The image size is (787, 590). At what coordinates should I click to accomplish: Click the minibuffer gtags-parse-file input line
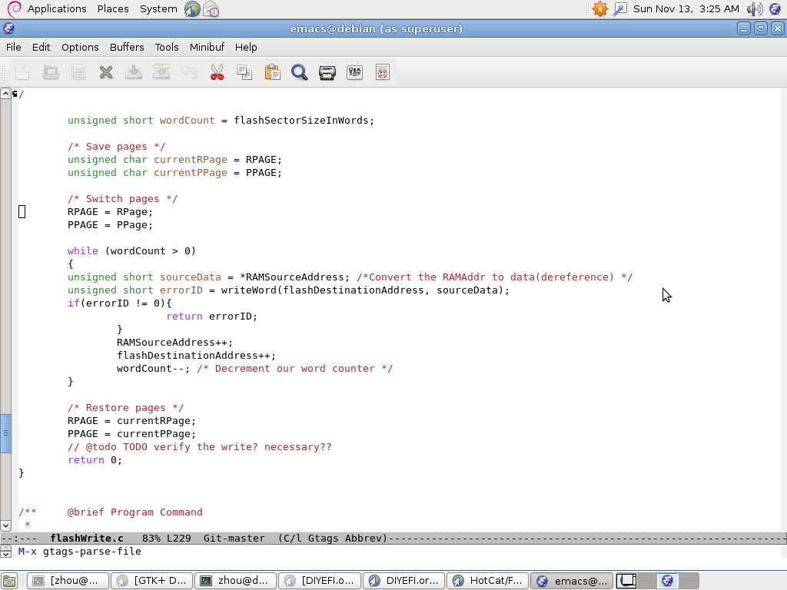pyautogui.click(x=384, y=551)
